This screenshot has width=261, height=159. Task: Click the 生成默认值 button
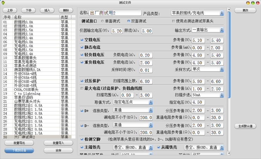coord(245,126)
